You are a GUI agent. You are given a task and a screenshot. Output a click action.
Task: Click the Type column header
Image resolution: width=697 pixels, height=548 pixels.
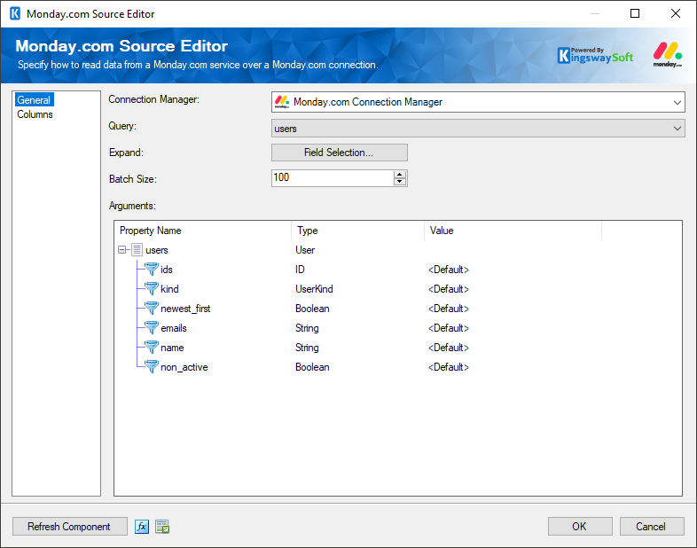tap(358, 231)
